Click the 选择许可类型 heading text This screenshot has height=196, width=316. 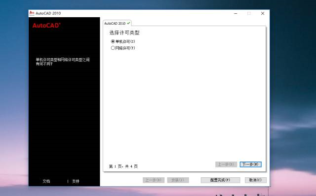[x=124, y=33]
